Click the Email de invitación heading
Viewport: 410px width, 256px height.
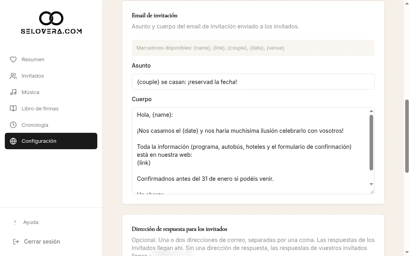[155, 16]
